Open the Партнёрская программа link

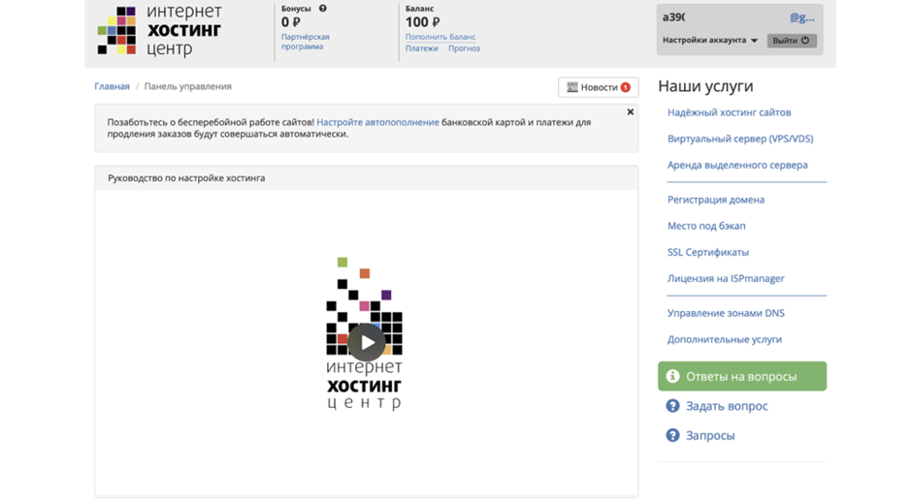pos(306,42)
